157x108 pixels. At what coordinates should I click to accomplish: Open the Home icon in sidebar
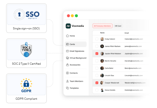[67, 36]
